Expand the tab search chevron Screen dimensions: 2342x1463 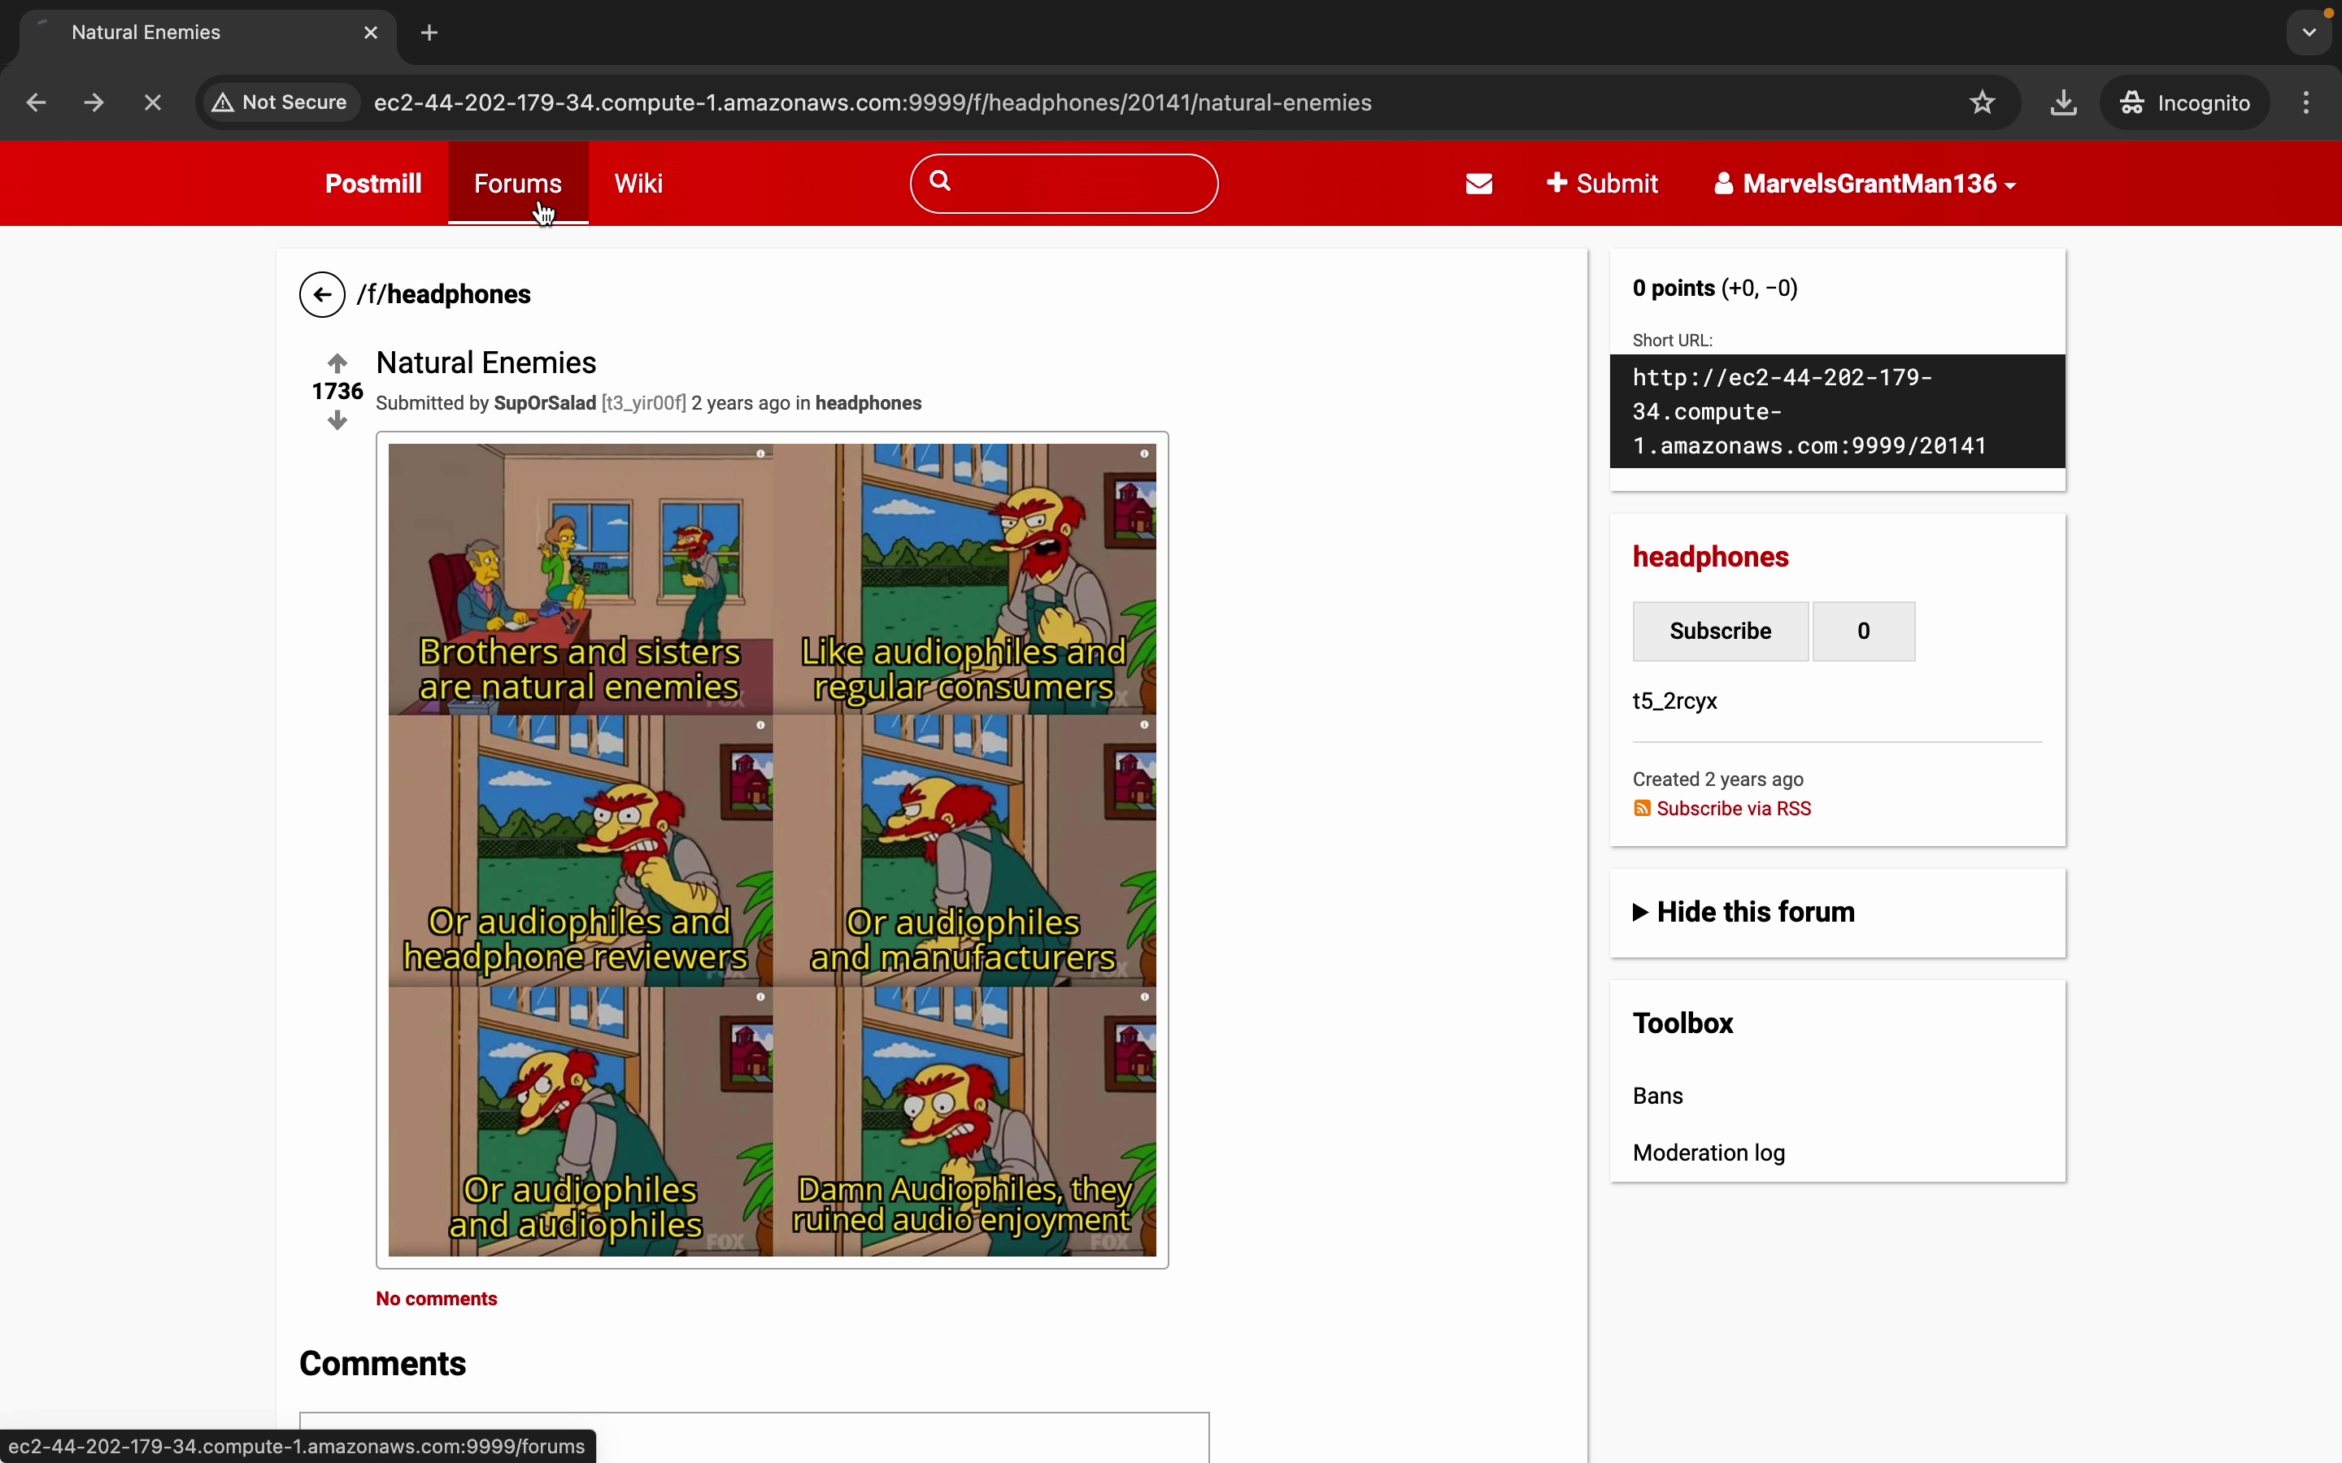click(2309, 33)
